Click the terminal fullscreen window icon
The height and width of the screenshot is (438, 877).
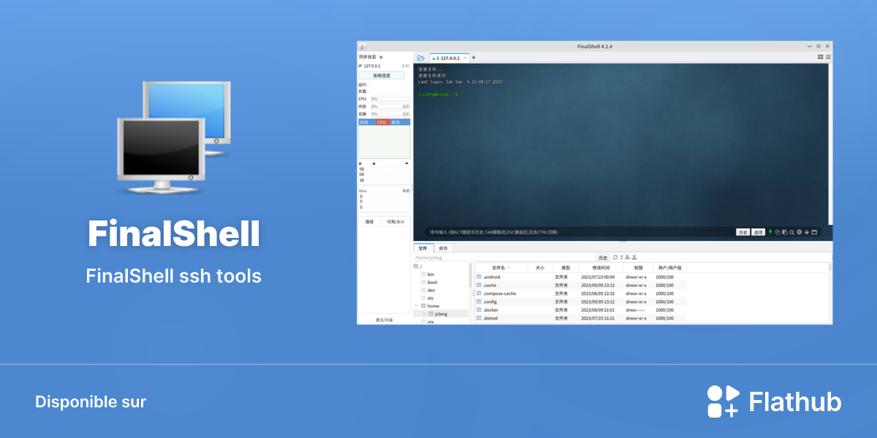click(x=814, y=232)
